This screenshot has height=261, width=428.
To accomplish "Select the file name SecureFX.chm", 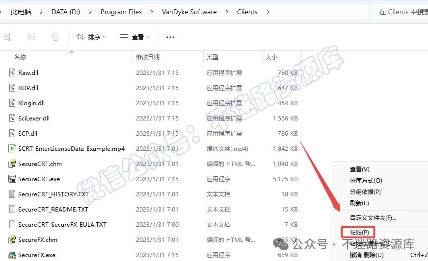I will (x=38, y=240).
